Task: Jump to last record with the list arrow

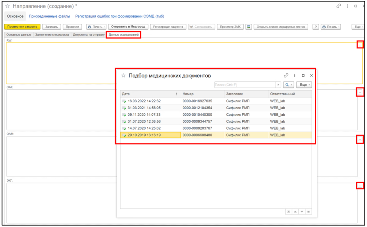Action: 308,212
